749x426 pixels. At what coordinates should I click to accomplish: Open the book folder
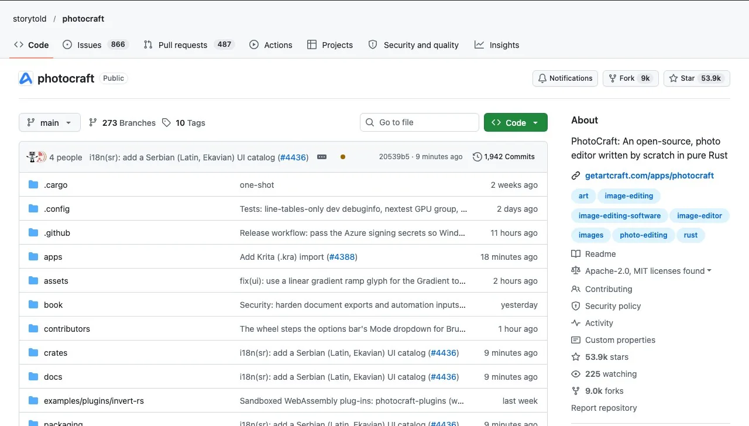tap(53, 305)
